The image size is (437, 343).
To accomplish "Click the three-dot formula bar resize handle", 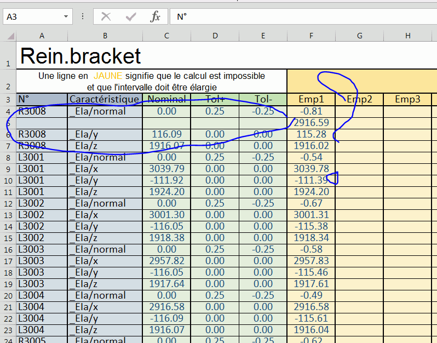I will pyautogui.click(x=83, y=16).
